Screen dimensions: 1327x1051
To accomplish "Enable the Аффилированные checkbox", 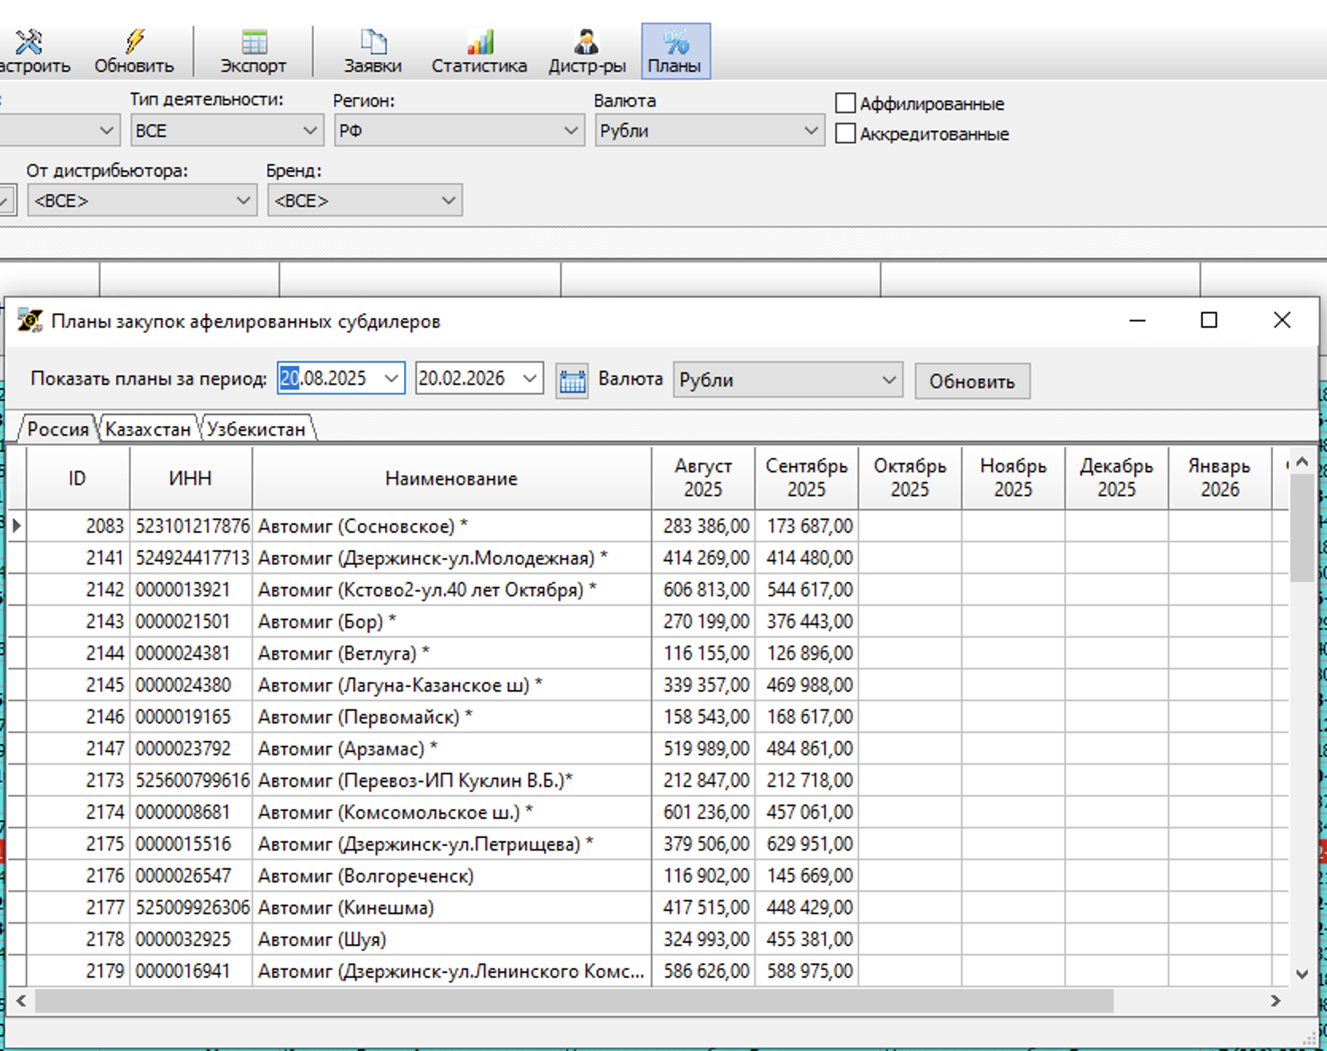I will [846, 103].
